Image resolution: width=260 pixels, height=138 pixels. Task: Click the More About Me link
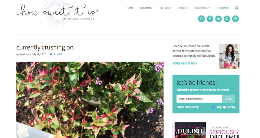[x=185, y=63]
